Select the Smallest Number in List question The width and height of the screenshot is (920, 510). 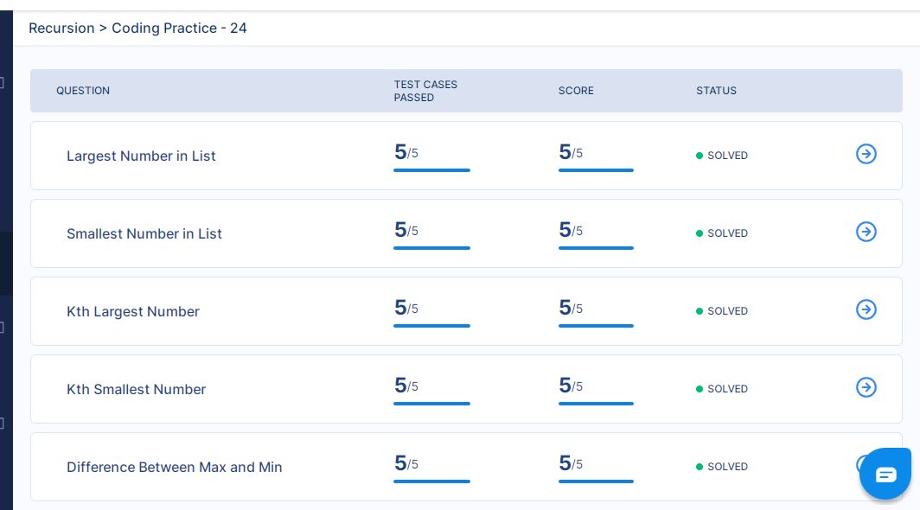(144, 233)
